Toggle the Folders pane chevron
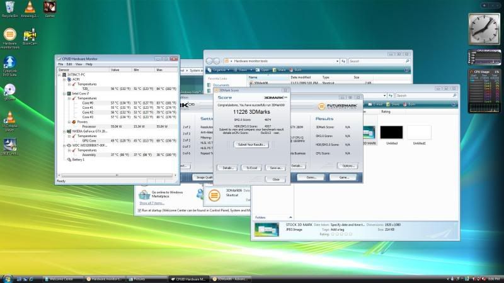This screenshot has width=504, height=283. [290, 218]
